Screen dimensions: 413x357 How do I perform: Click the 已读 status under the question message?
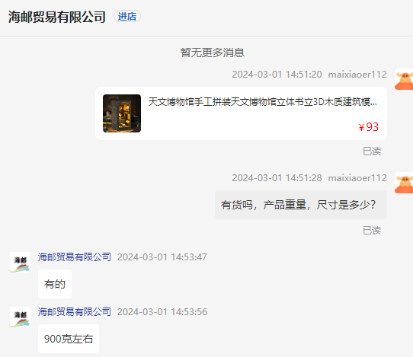[372, 230]
